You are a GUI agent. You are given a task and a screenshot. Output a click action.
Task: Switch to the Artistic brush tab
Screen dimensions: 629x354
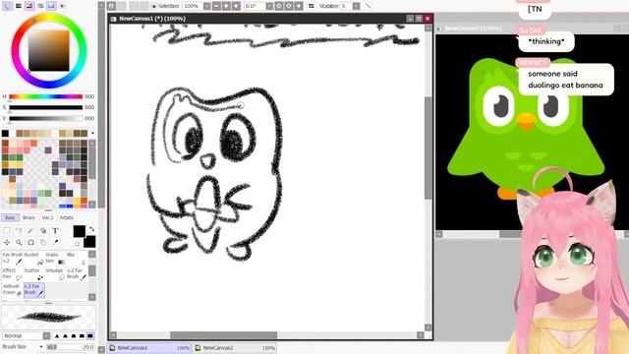[67, 217]
